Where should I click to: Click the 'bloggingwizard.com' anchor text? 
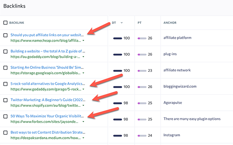[x=180, y=87]
